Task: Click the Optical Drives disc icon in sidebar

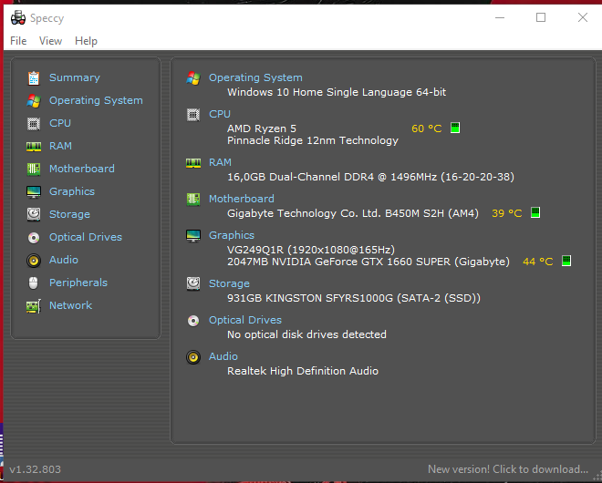Action: tap(34, 238)
